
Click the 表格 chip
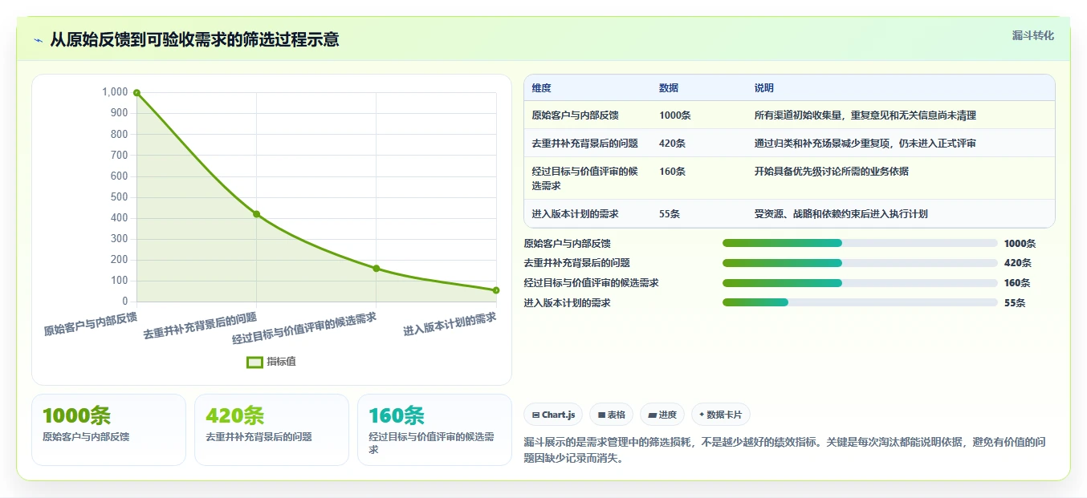(611, 415)
